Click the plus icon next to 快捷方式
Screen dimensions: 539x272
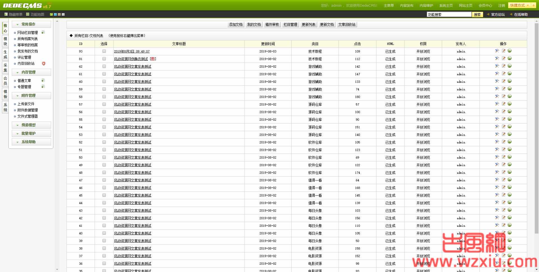[x=533, y=5]
